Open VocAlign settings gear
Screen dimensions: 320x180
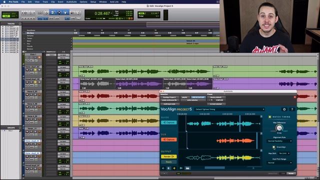point(284,109)
